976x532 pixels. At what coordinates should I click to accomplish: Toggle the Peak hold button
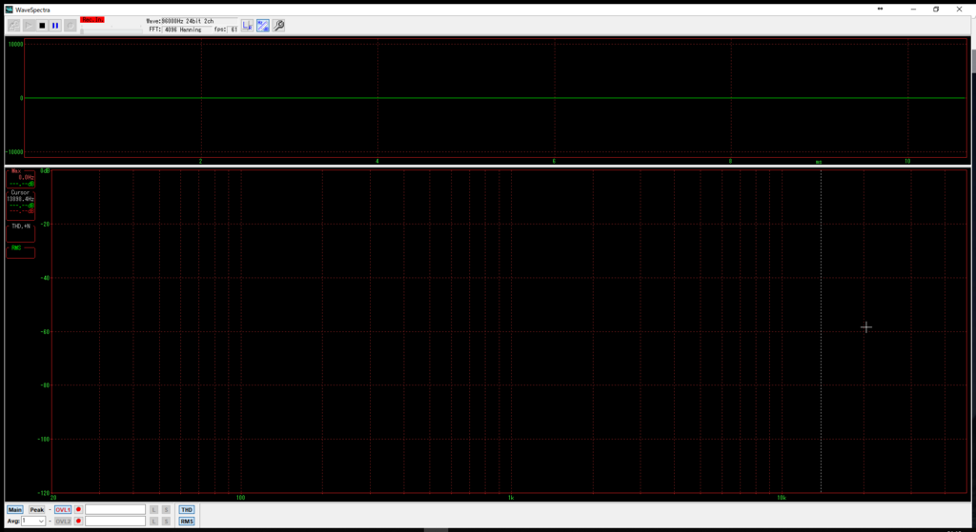[37, 509]
